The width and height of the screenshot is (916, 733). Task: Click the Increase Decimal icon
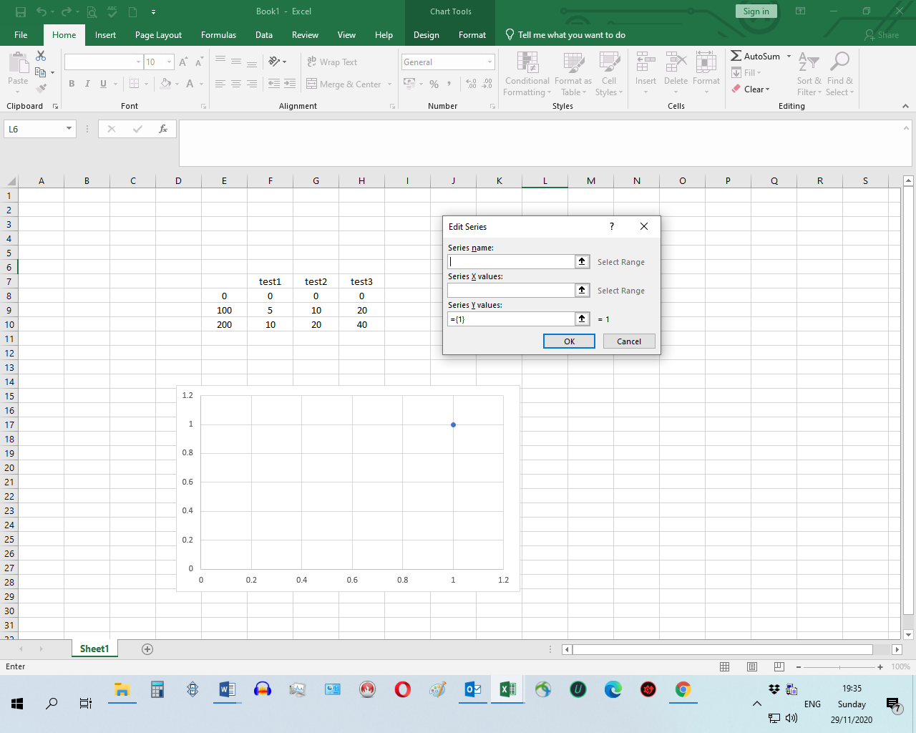471,84
